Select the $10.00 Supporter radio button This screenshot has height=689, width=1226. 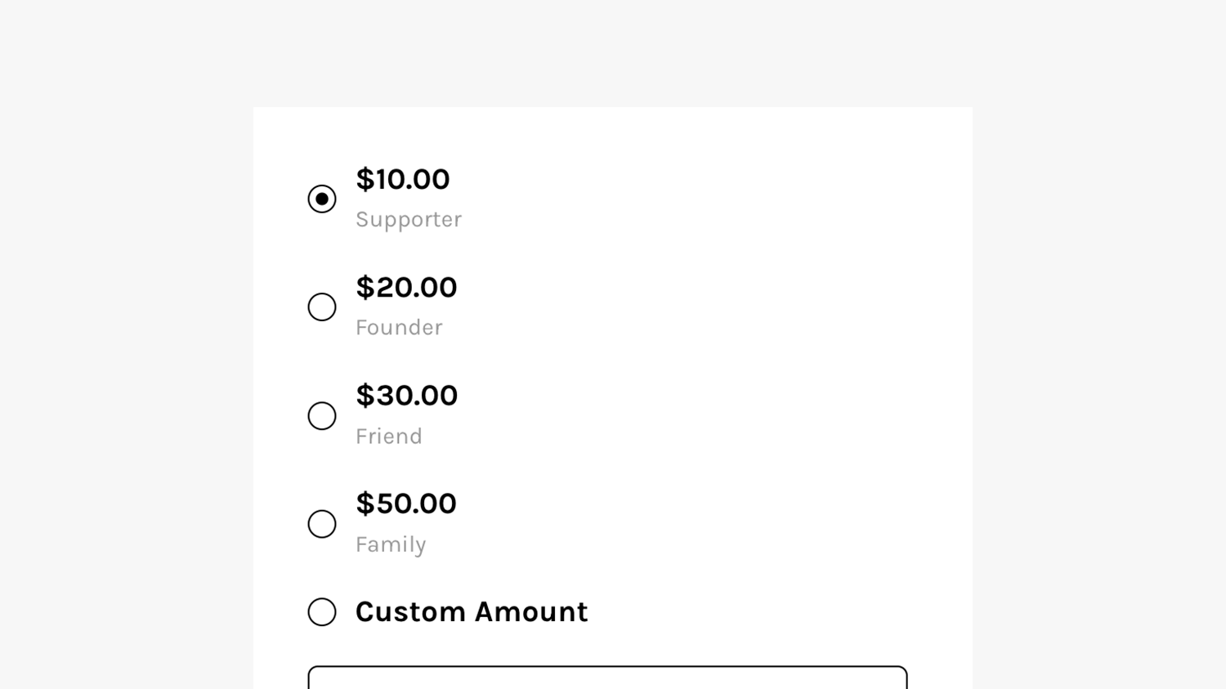click(322, 199)
